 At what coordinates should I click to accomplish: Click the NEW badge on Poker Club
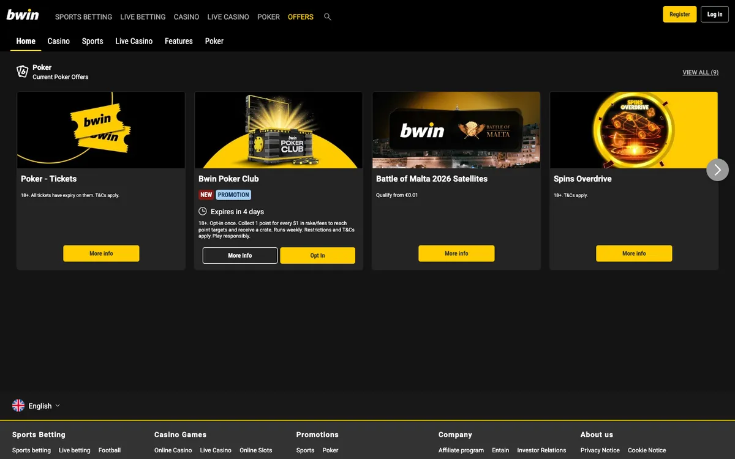click(206, 195)
